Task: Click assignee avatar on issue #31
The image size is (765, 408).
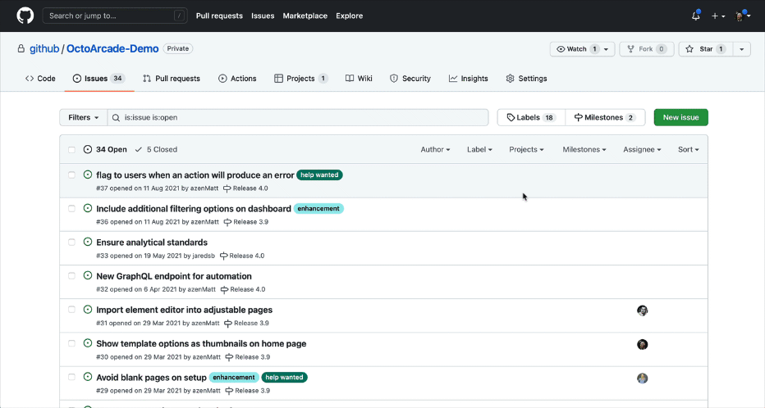Action: [642, 311]
